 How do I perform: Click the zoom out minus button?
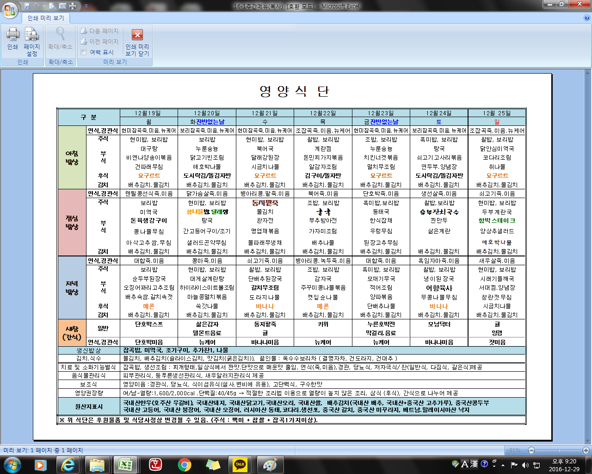[531, 450]
